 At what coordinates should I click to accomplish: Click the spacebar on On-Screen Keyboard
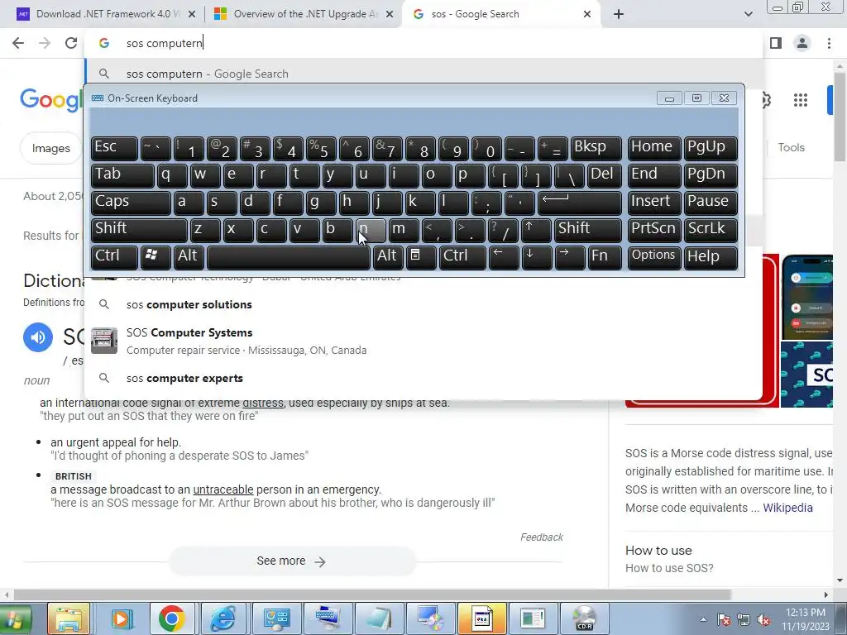click(x=289, y=258)
